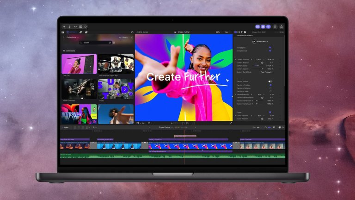The image size is (355, 200).
Task: Select the first inspector tab icon
Action: coord(235,32)
